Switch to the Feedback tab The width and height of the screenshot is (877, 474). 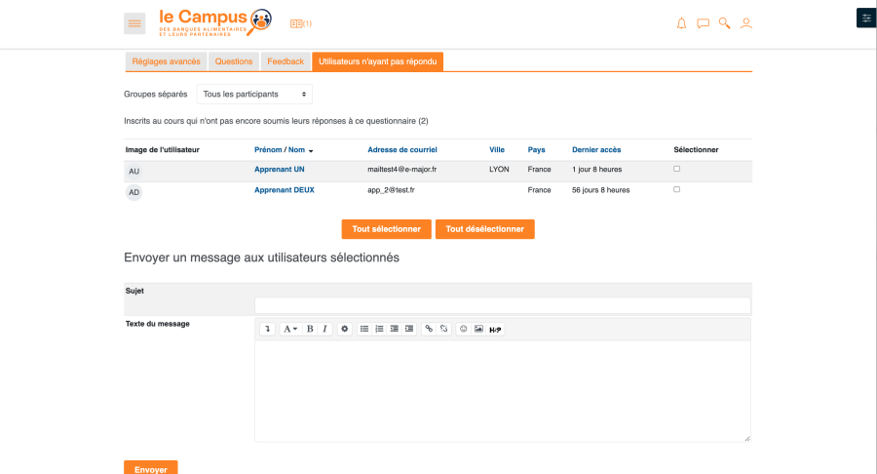286,61
